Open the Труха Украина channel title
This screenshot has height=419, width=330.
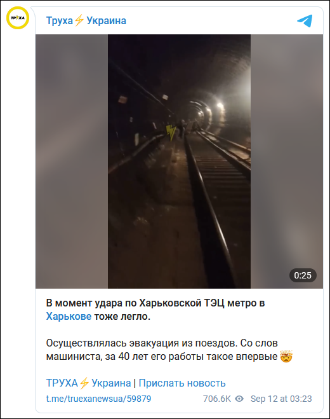pyautogui.click(x=86, y=20)
